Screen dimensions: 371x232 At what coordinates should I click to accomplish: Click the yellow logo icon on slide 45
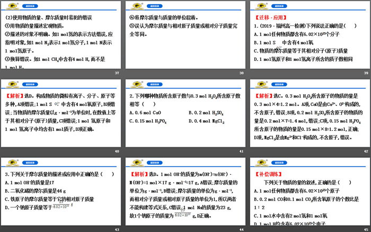coord(262,163)
